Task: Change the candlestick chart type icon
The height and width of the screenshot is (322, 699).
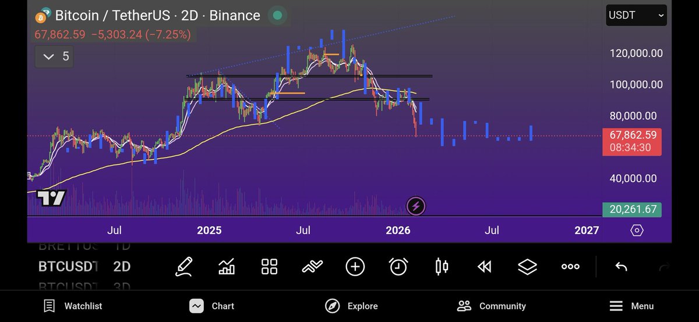Action: click(x=442, y=266)
